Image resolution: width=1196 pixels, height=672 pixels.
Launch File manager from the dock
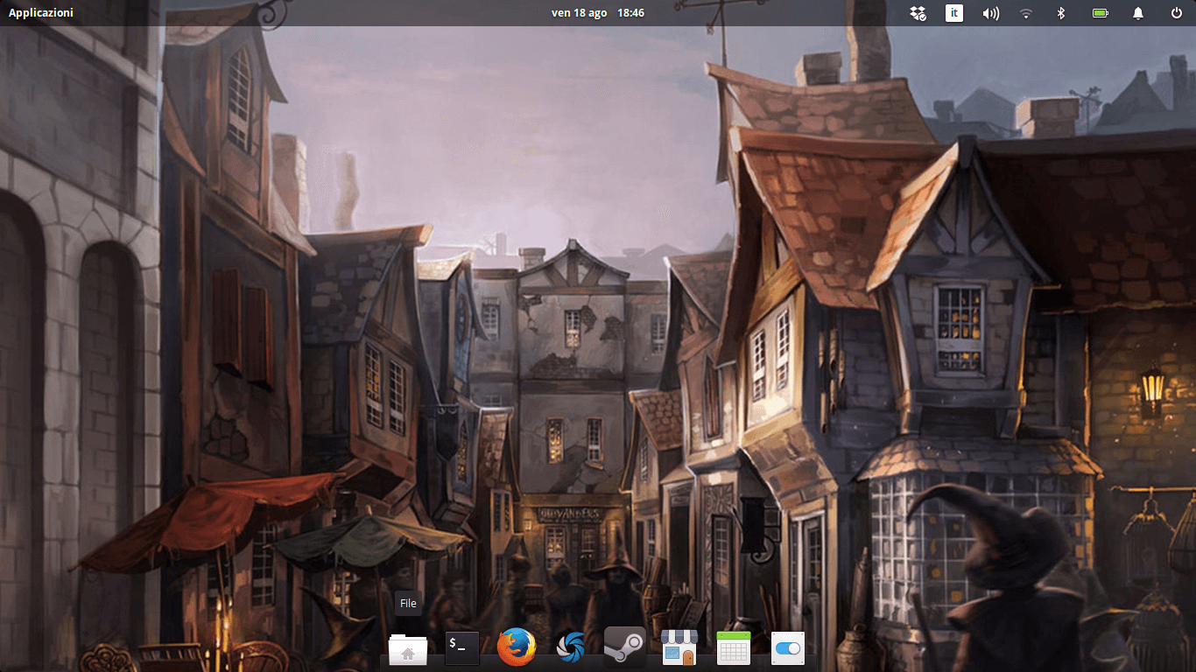(408, 648)
